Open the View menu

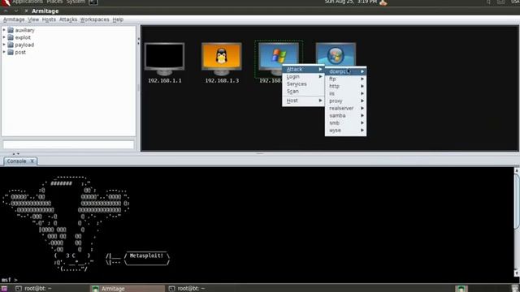33,19
